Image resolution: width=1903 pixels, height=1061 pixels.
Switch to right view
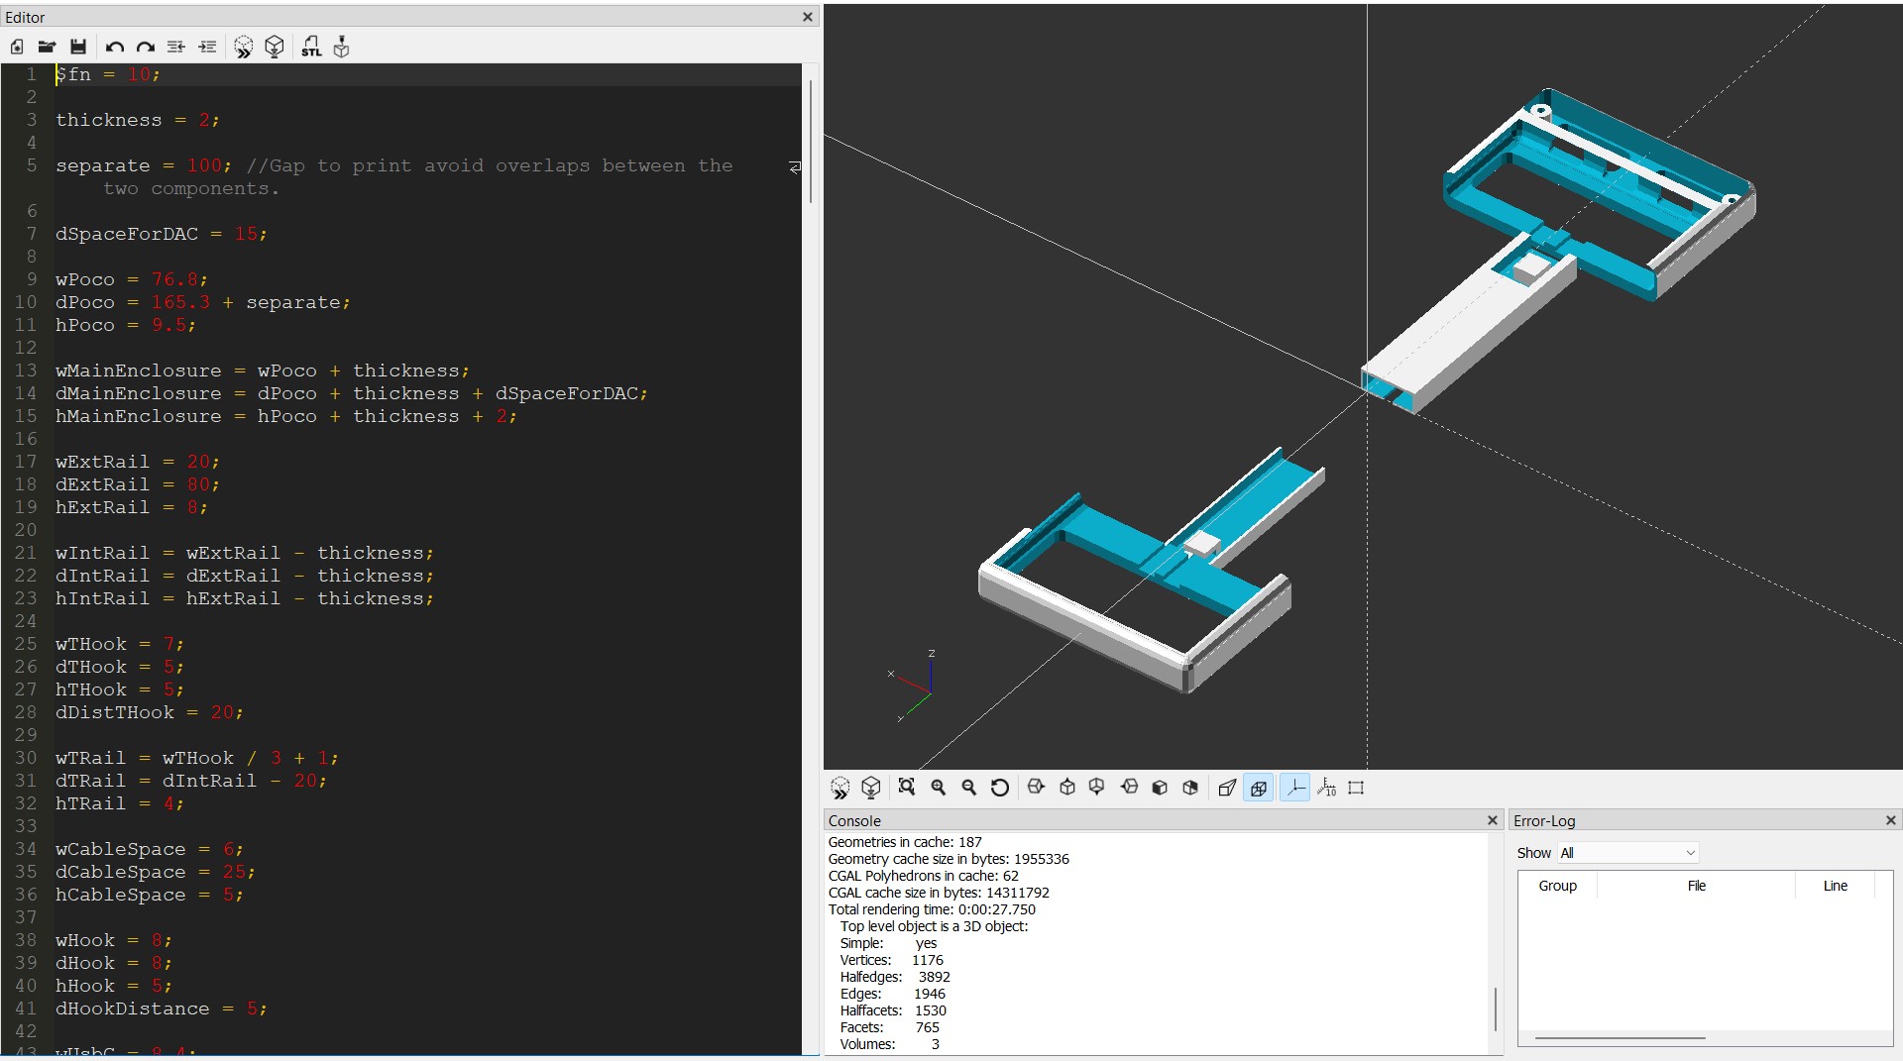[1037, 788]
